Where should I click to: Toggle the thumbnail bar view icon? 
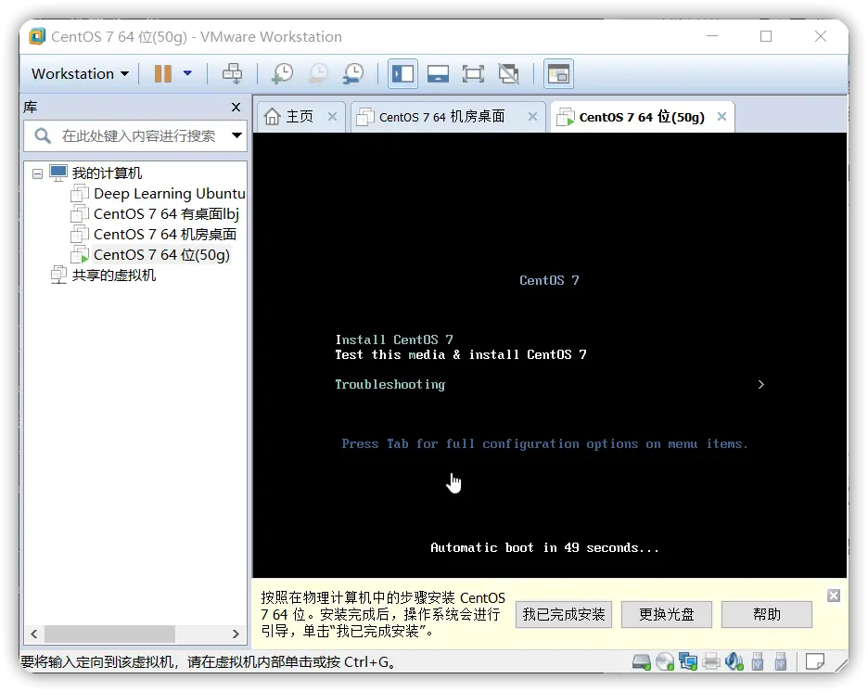coord(438,73)
